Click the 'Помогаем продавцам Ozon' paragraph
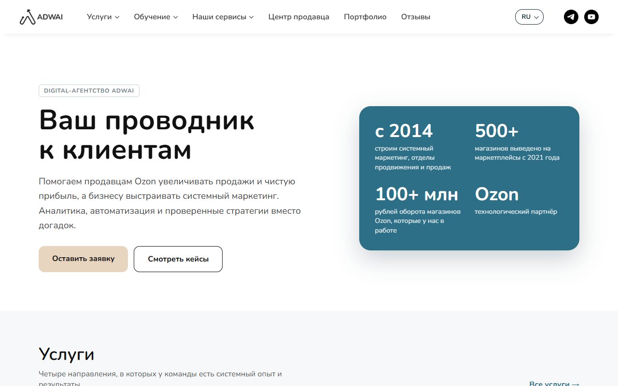Image resolution: width=618 pixels, height=386 pixels. 170,204
